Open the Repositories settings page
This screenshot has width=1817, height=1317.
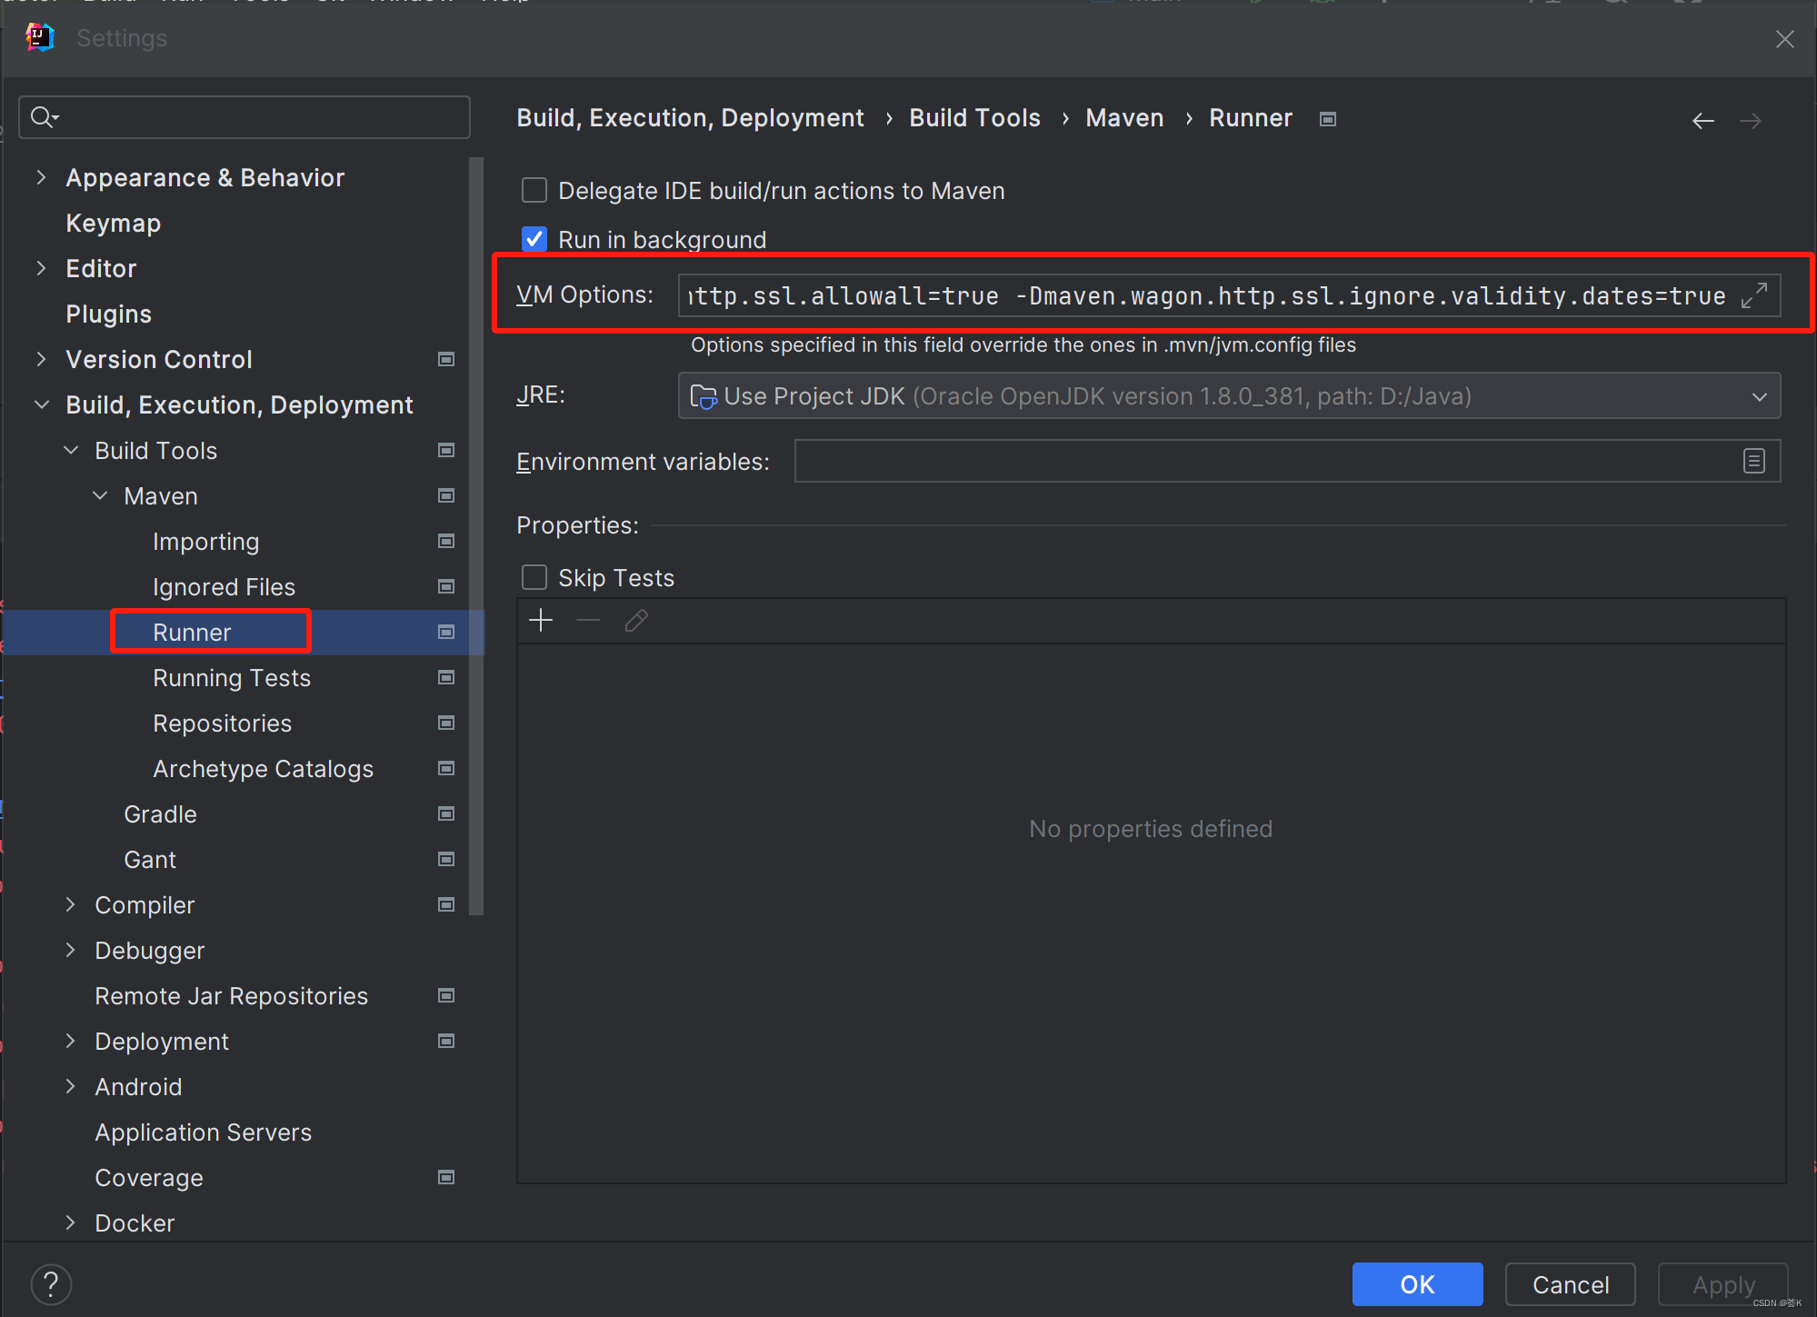tap(222, 723)
